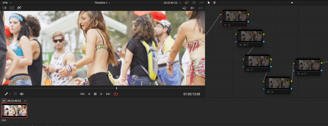Choose the hand pan tool in node editor

(x=214, y=3)
